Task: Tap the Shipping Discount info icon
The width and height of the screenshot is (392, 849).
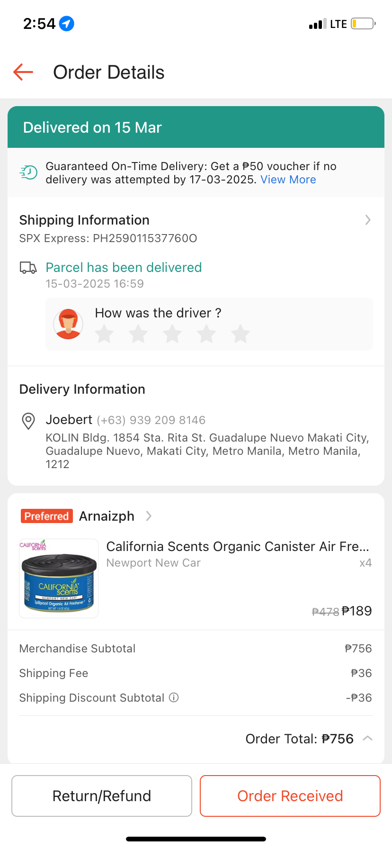Action: (x=174, y=697)
